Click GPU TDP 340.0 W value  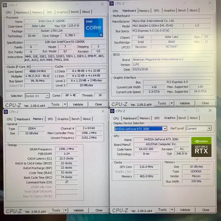click(x=182, y=154)
